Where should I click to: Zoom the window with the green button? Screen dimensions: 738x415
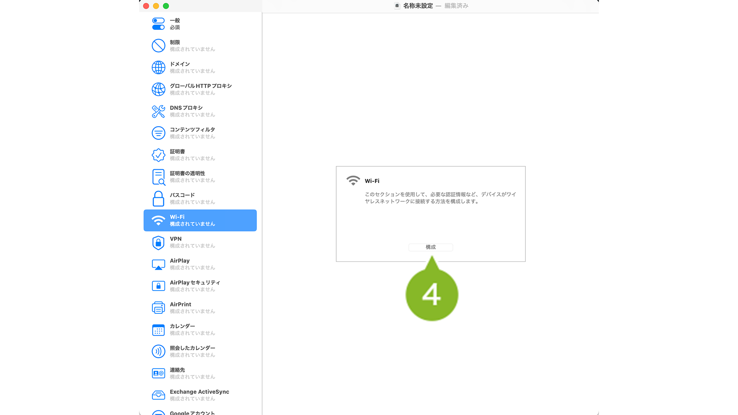click(166, 6)
